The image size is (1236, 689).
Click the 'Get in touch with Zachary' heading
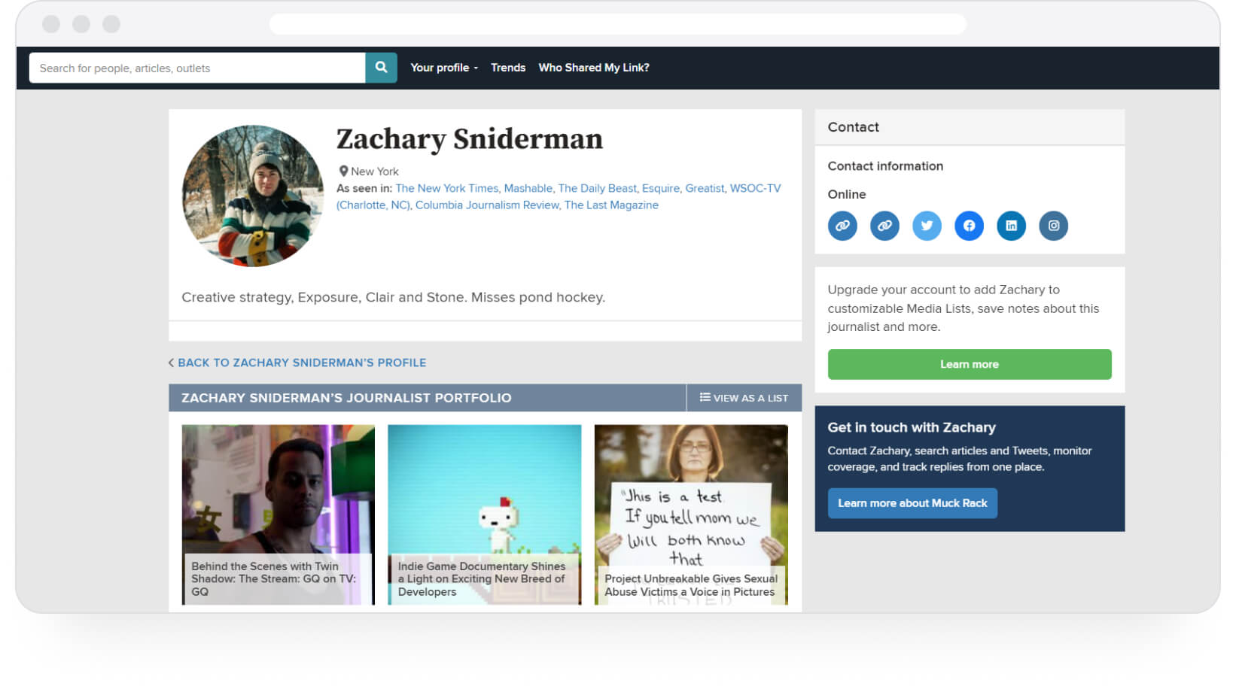[x=912, y=427]
